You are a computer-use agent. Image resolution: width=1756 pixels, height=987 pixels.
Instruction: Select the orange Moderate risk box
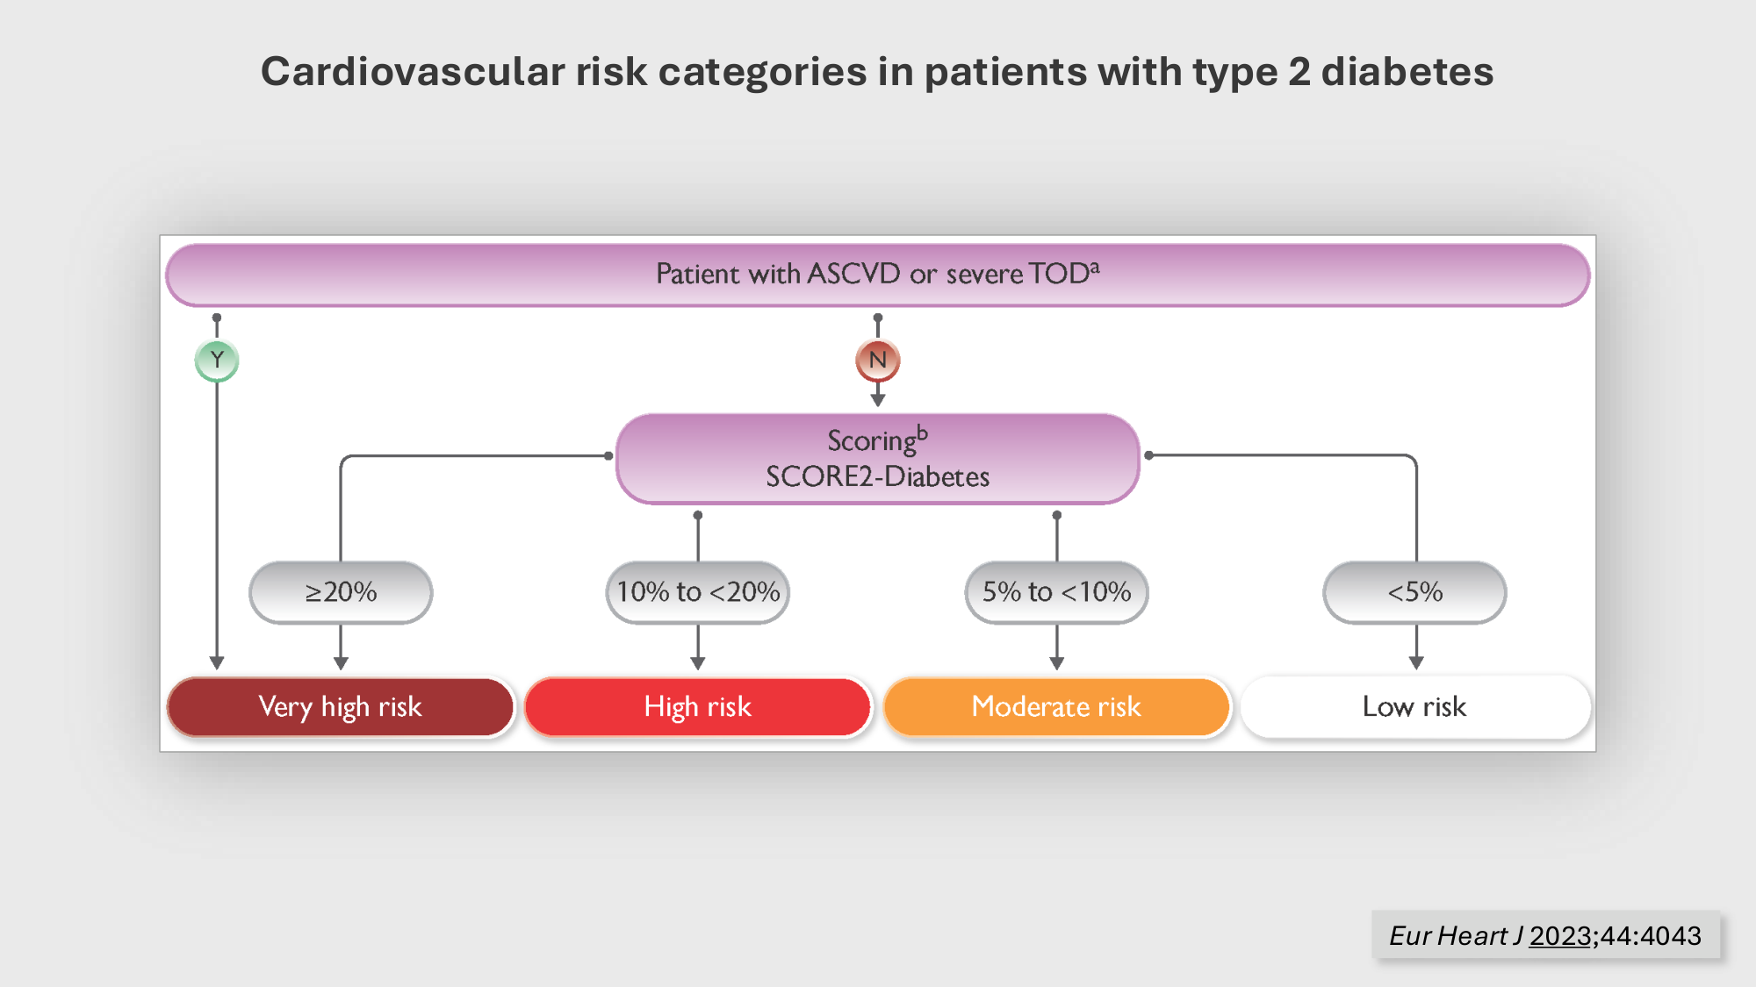point(1056,706)
